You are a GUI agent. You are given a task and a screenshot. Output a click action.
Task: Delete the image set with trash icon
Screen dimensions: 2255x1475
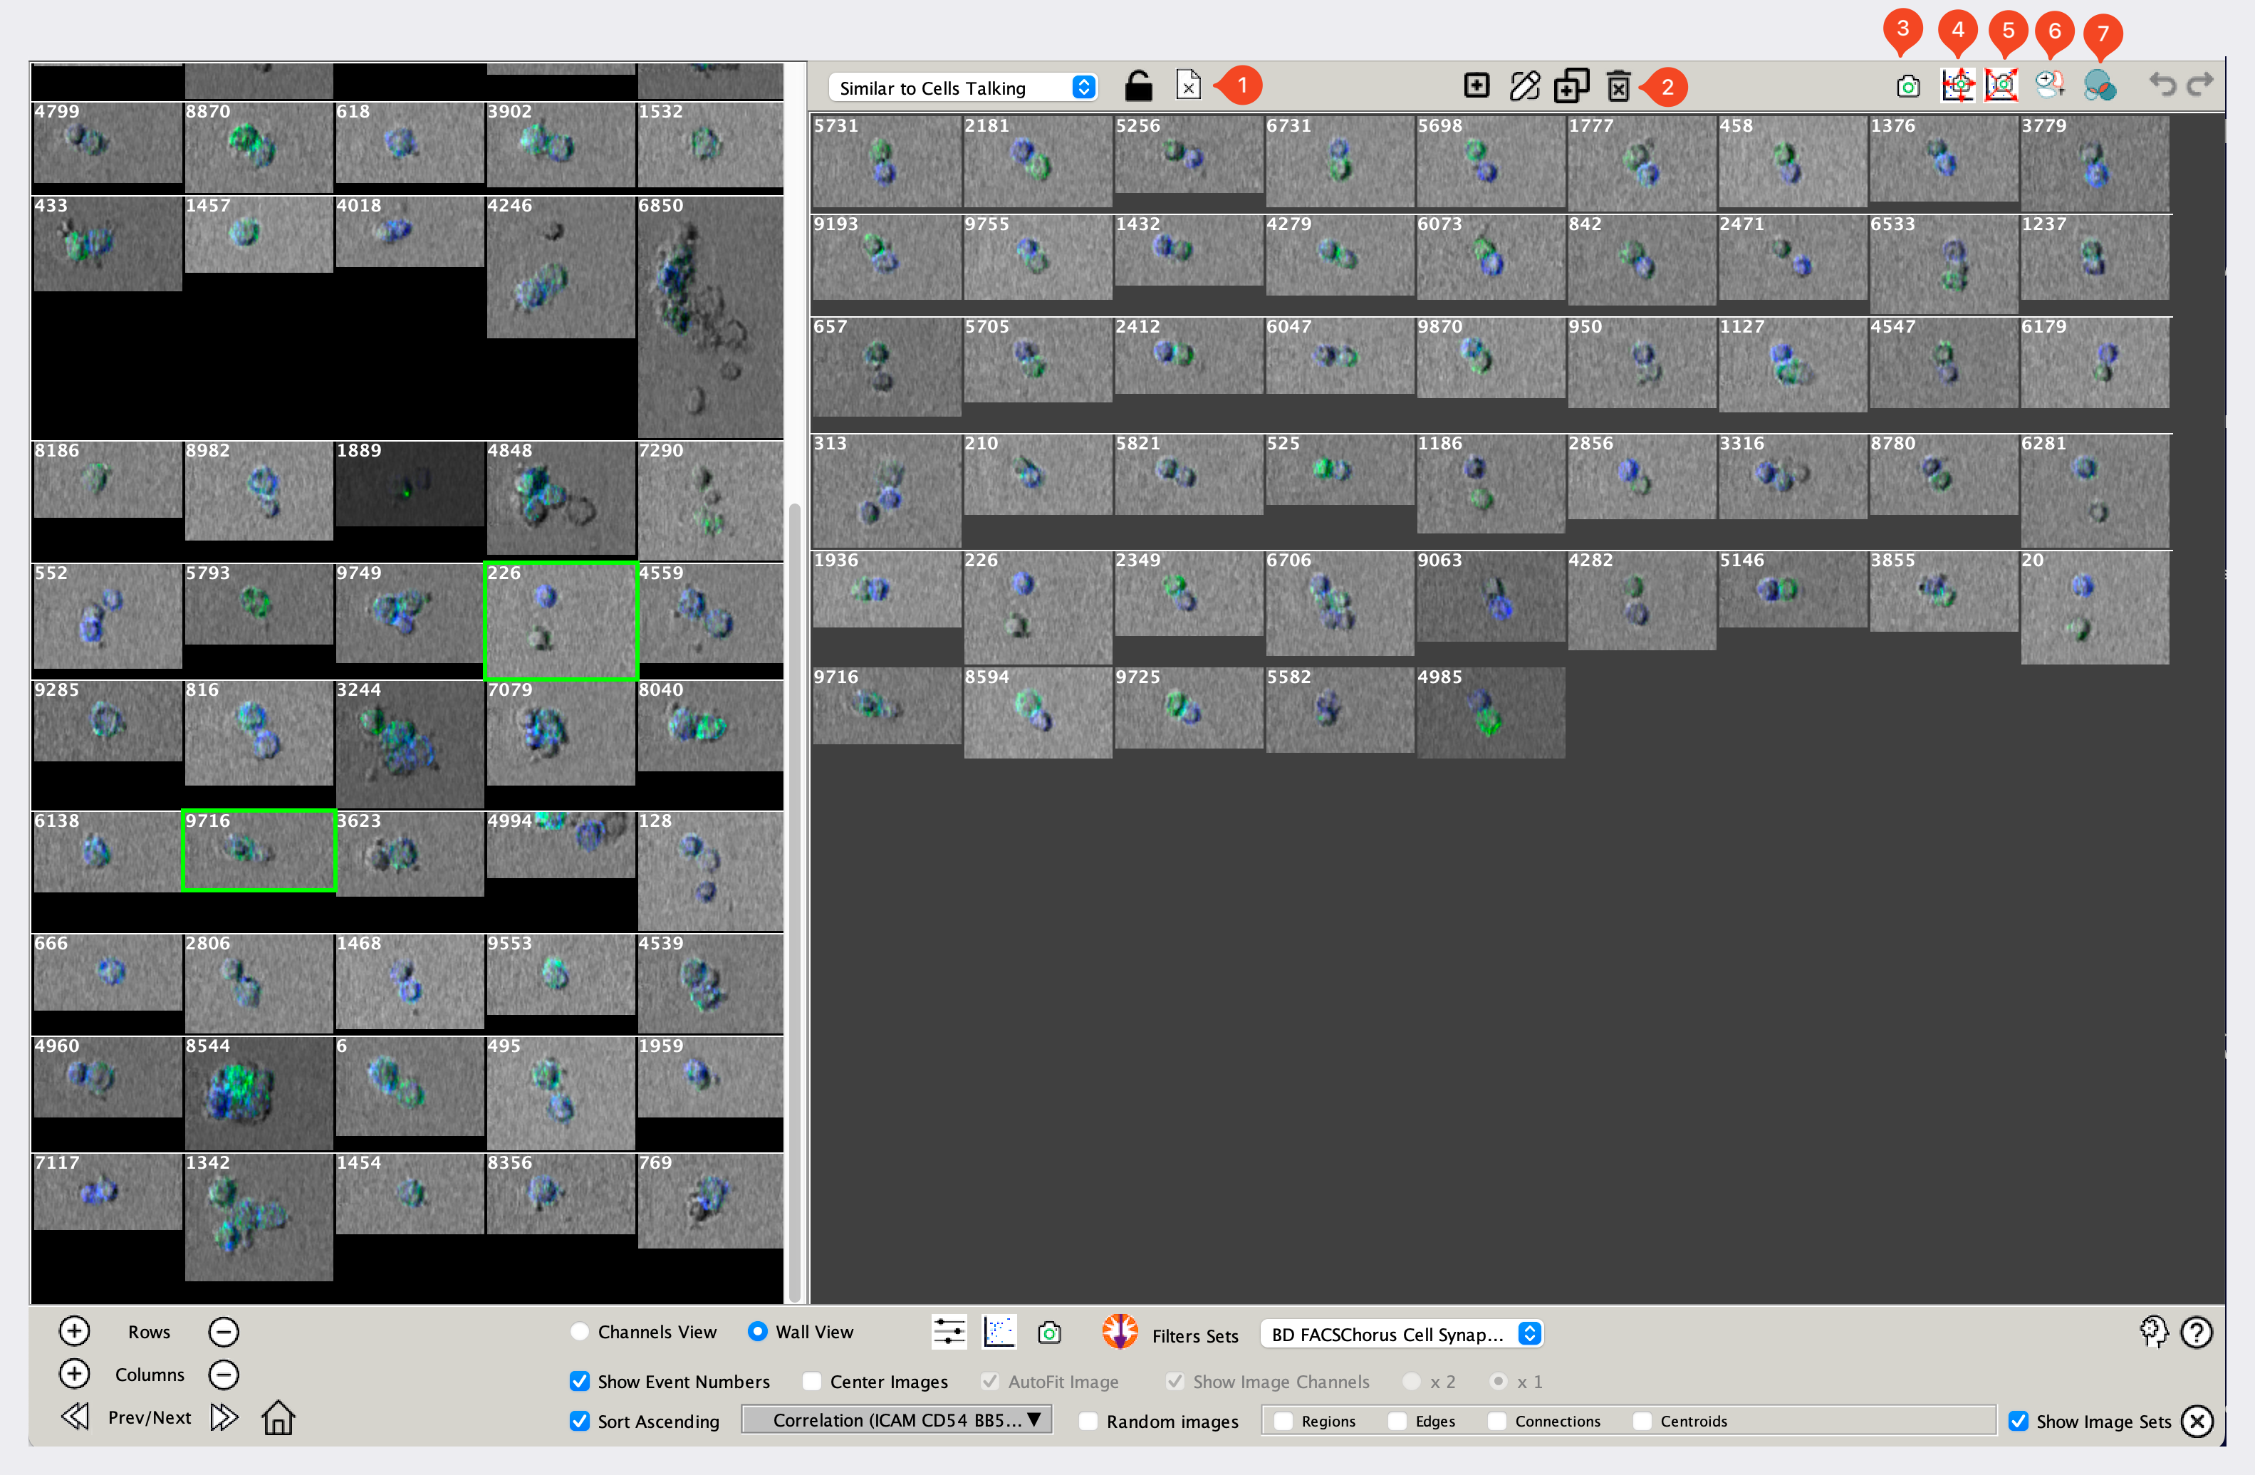pos(1619,86)
